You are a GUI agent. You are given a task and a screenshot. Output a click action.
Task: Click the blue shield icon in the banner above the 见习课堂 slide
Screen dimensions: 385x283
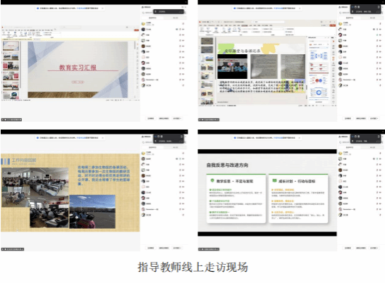235,8
